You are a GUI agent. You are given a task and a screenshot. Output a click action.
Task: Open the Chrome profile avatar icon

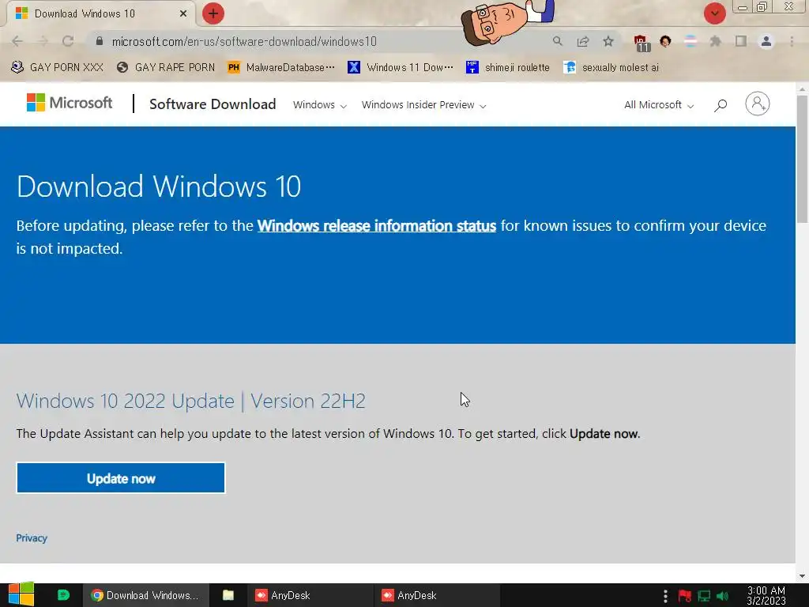click(x=766, y=41)
